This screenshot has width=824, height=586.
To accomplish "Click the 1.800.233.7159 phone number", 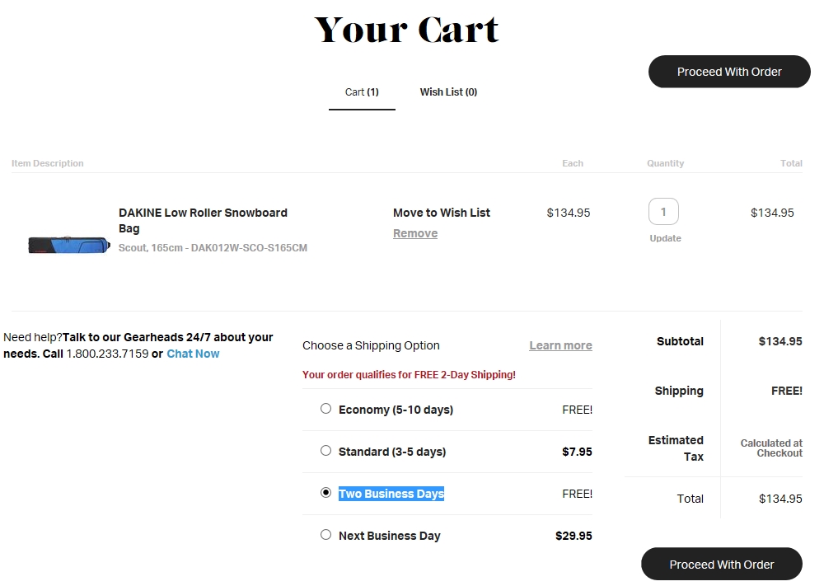I will point(107,354).
